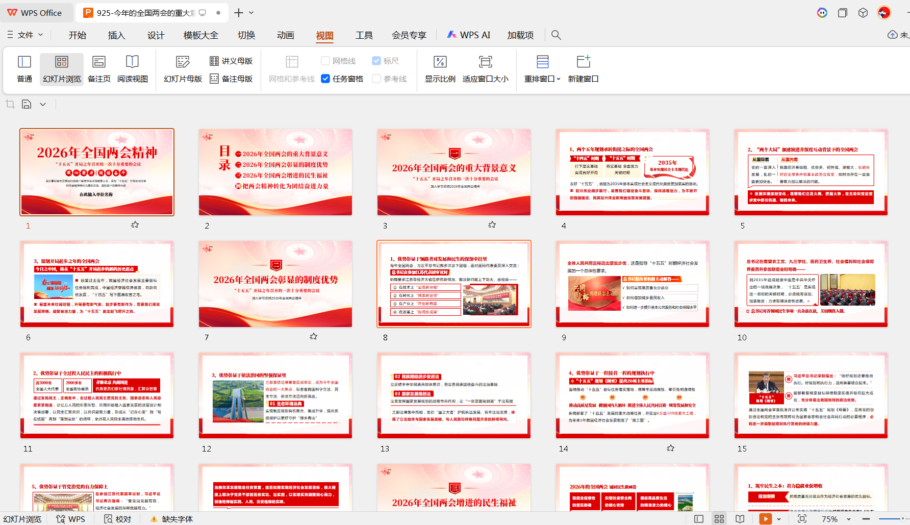Toggle the 网格线 gridlines checkbox

point(325,61)
